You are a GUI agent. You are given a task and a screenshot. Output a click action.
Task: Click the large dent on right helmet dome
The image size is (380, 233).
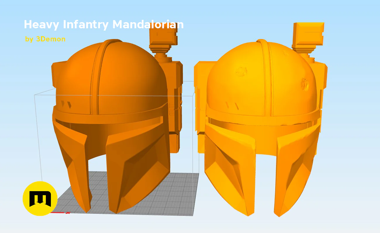(242, 71)
